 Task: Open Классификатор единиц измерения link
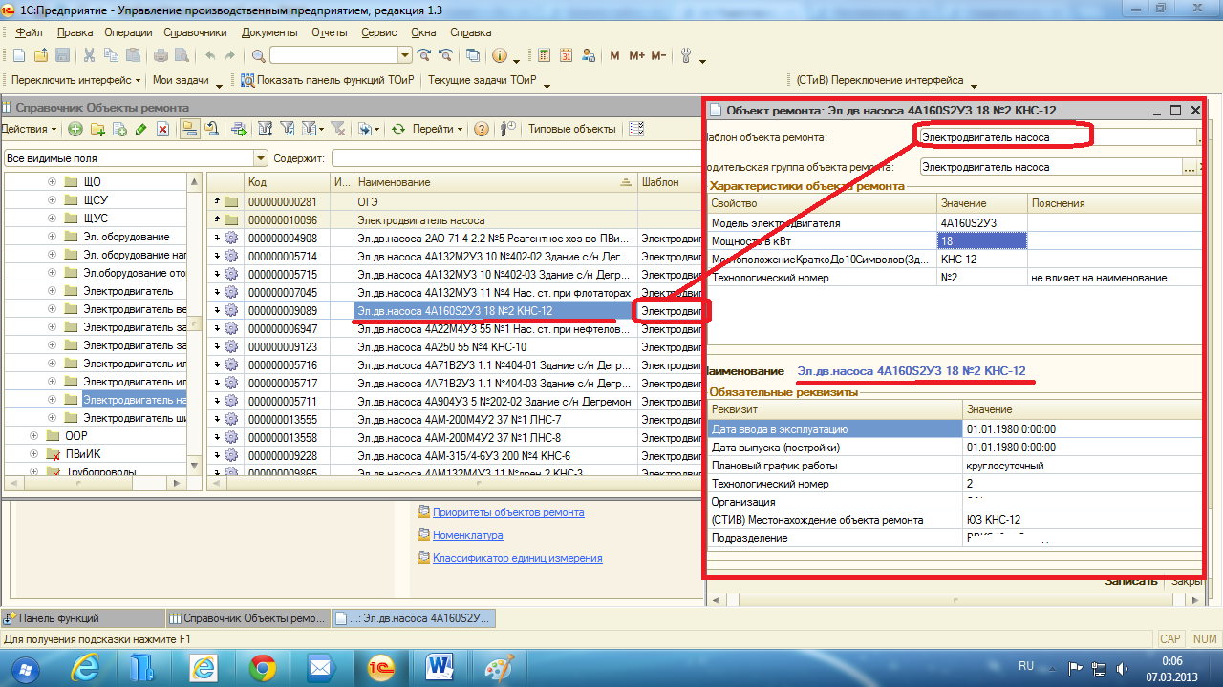coord(517,558)
